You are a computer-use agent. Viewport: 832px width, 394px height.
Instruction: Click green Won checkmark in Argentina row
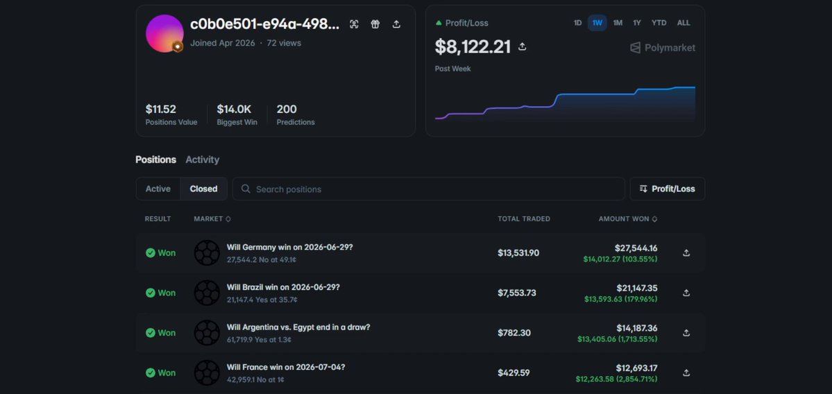[x=151, y=333]
